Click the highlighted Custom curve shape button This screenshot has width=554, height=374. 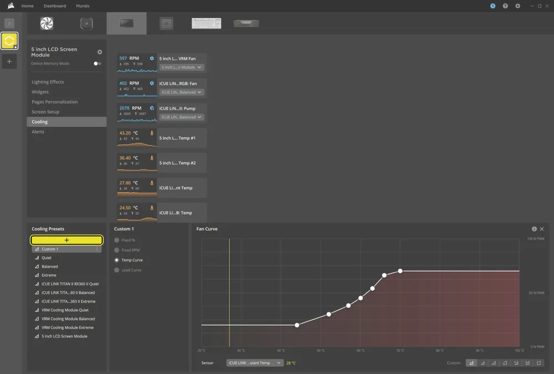click(471, 363)
